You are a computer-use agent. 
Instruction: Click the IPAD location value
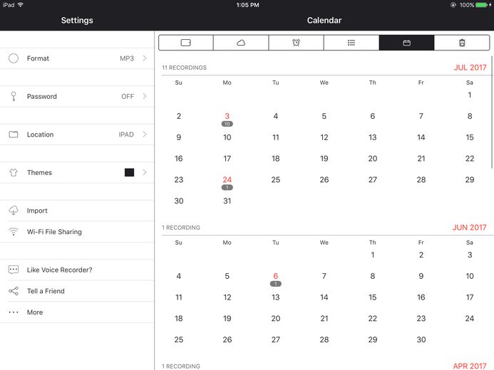[x=126, y=134]
